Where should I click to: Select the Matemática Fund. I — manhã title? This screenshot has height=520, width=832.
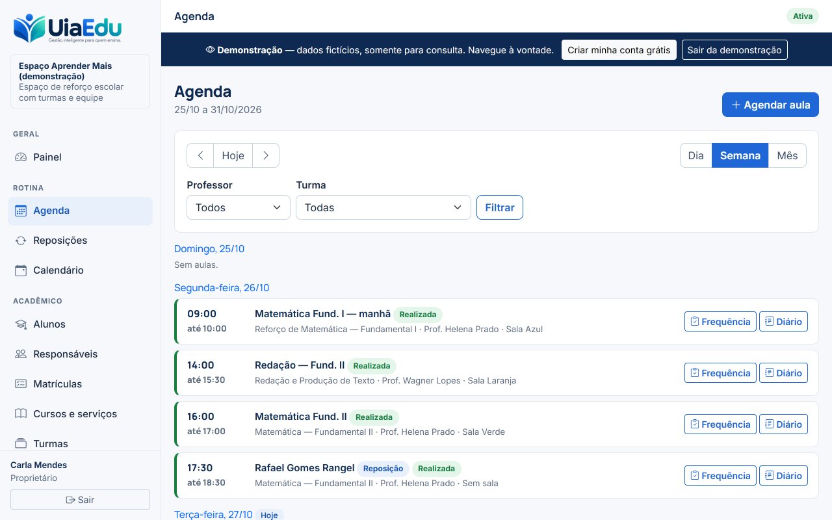[322, 314]
